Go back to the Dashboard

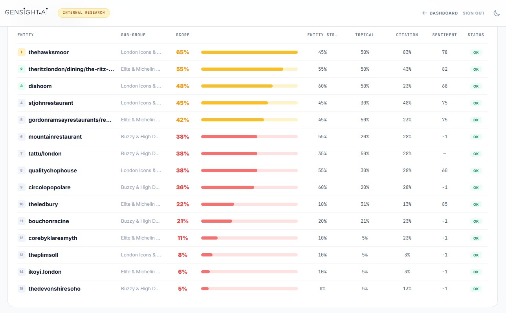point(440,13)
